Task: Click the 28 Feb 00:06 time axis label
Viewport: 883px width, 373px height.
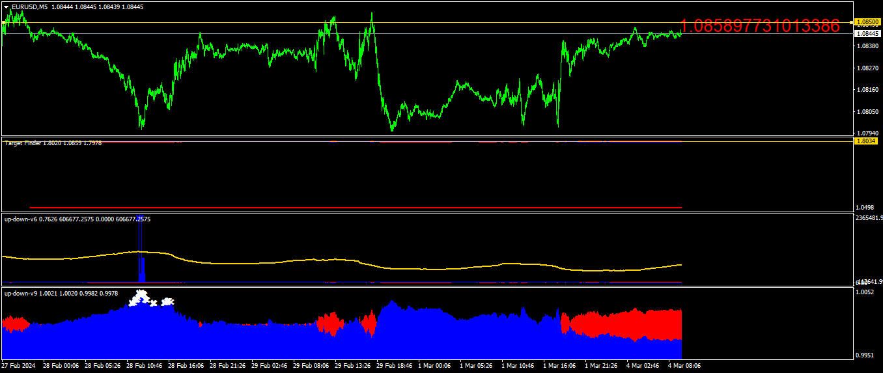Action: [x=61, y=366]
